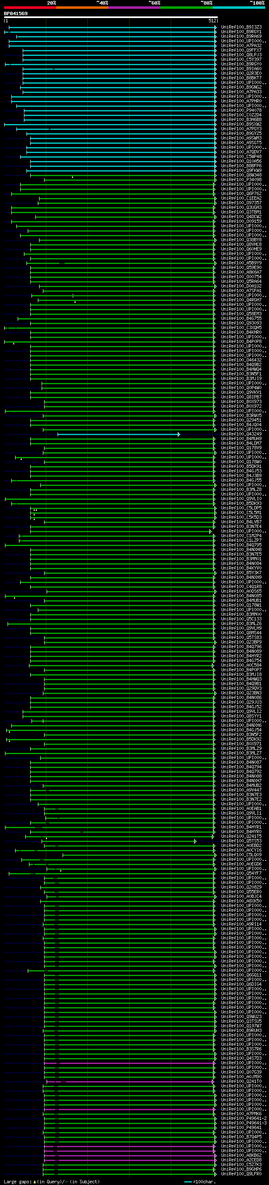The height and width of the screenshot is (1185, 269).
Task: Click label UniRef100_A7PA32
Action: [241, 45]
